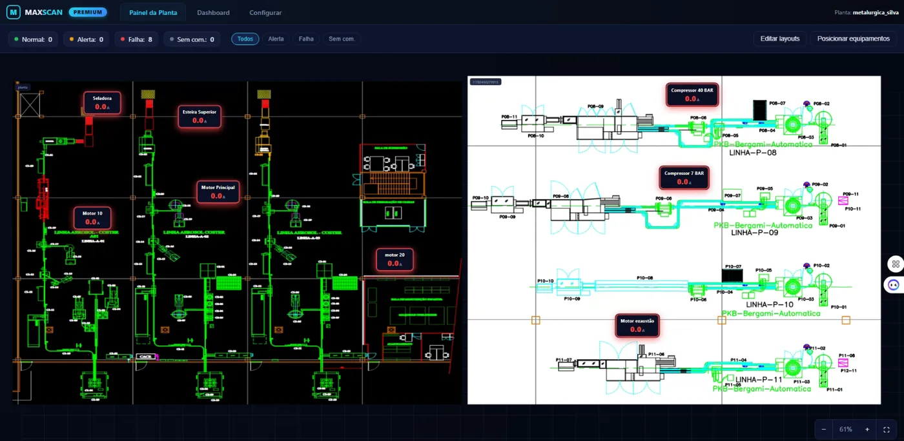Open the Motor 10 equipment card
Image resolution: width=904 pixels, height=441 pixels.
(92, 217)
